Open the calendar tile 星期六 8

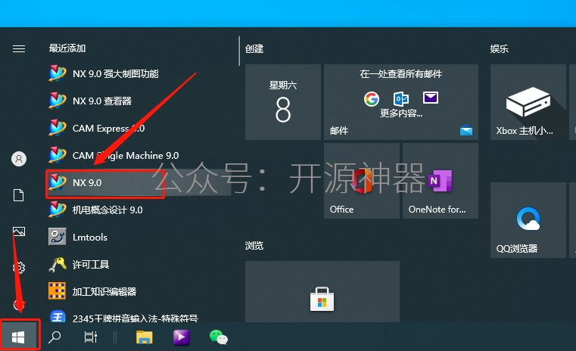283,102
